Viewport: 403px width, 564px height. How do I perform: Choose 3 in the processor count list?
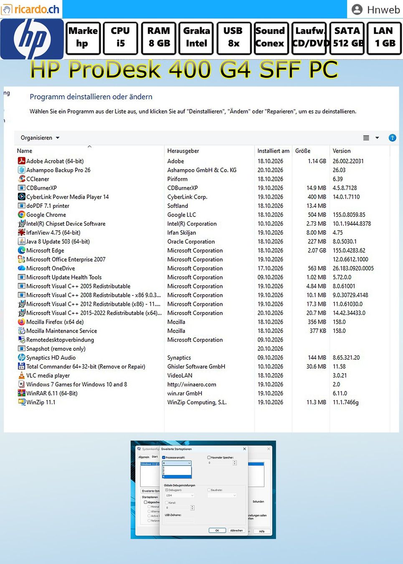pos(177,474)
